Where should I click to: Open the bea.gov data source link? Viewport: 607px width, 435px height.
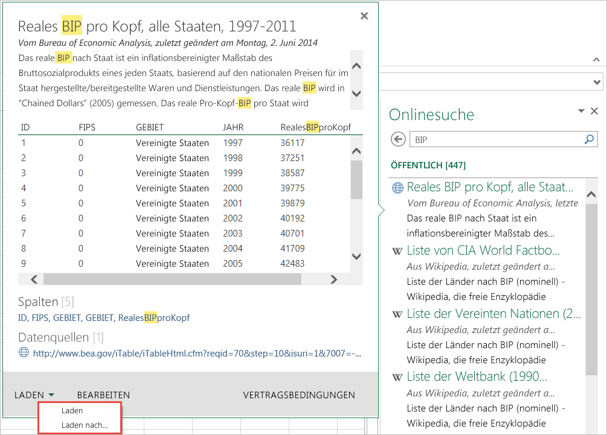tap(197, 353)
